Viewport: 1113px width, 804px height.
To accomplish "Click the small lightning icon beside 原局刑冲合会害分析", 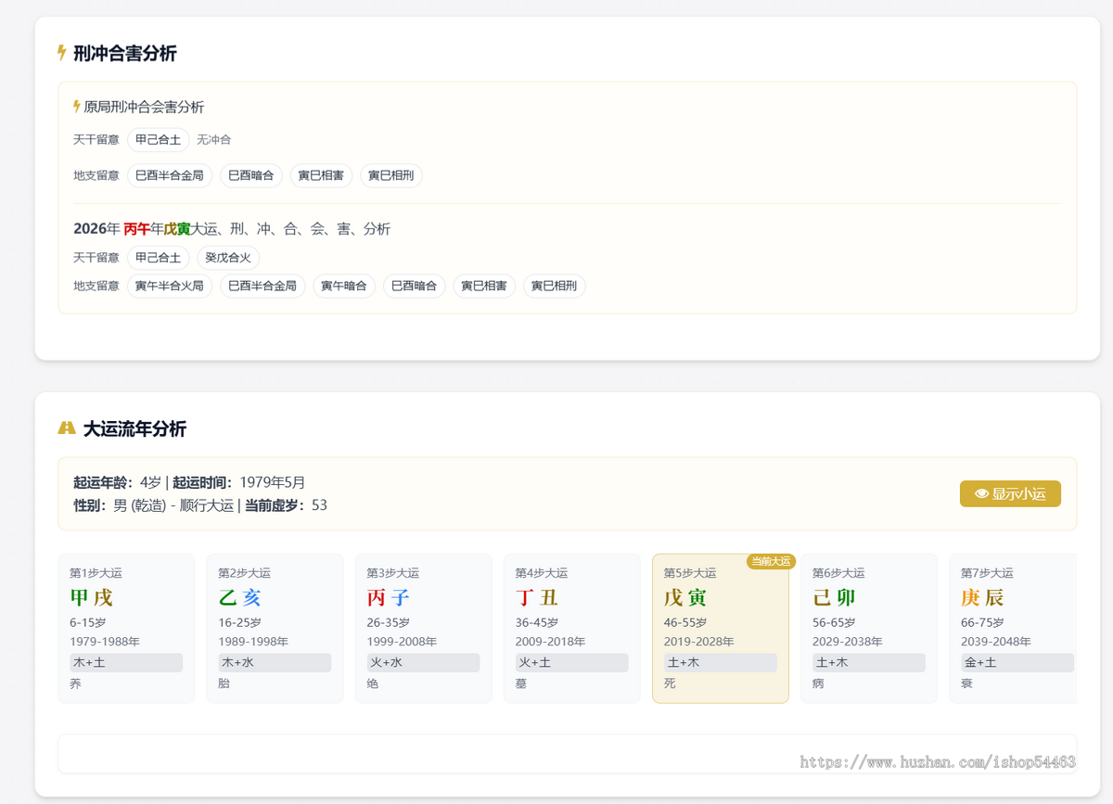I will tap(77, 107).
